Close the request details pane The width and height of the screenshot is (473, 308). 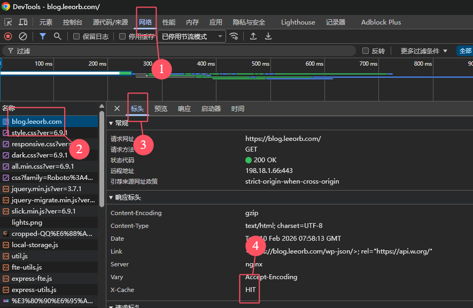[117, 108]
